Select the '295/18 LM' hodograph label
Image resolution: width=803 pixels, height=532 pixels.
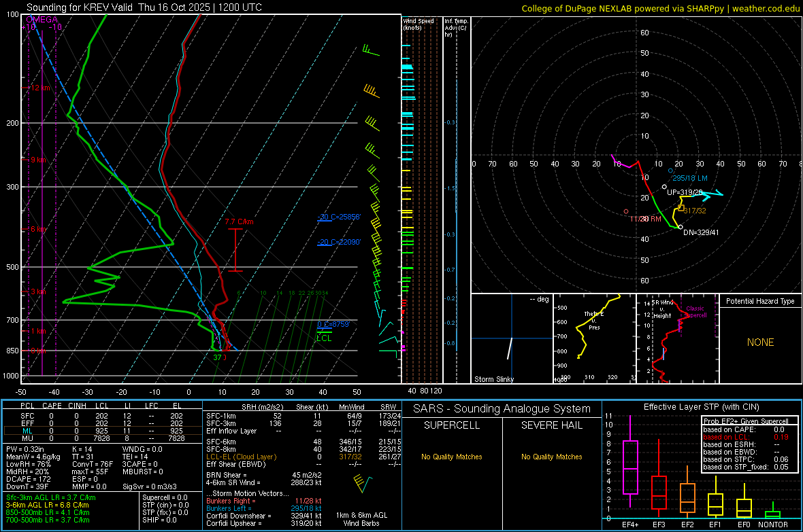tap(690, 178)
